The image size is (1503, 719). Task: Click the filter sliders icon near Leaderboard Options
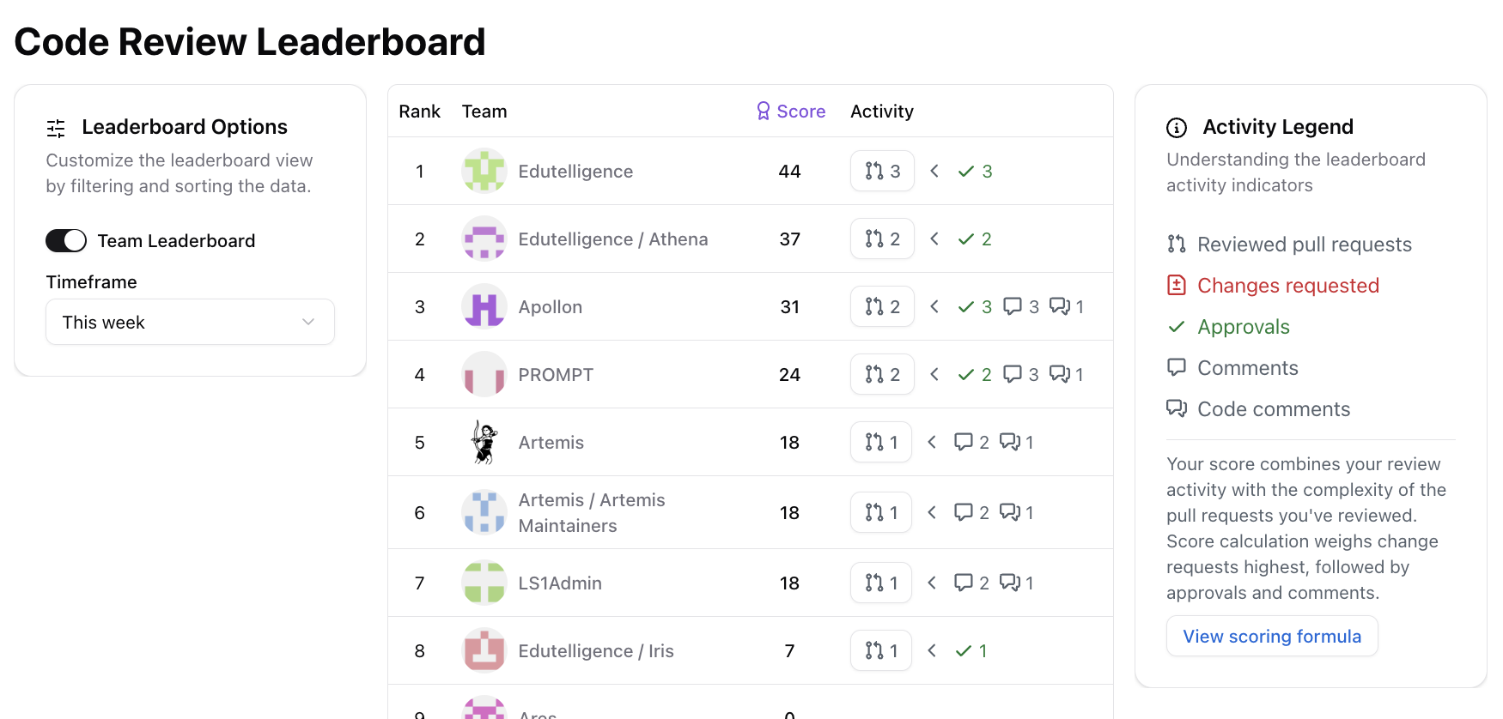pyautogui.click(x=54, y=128)
